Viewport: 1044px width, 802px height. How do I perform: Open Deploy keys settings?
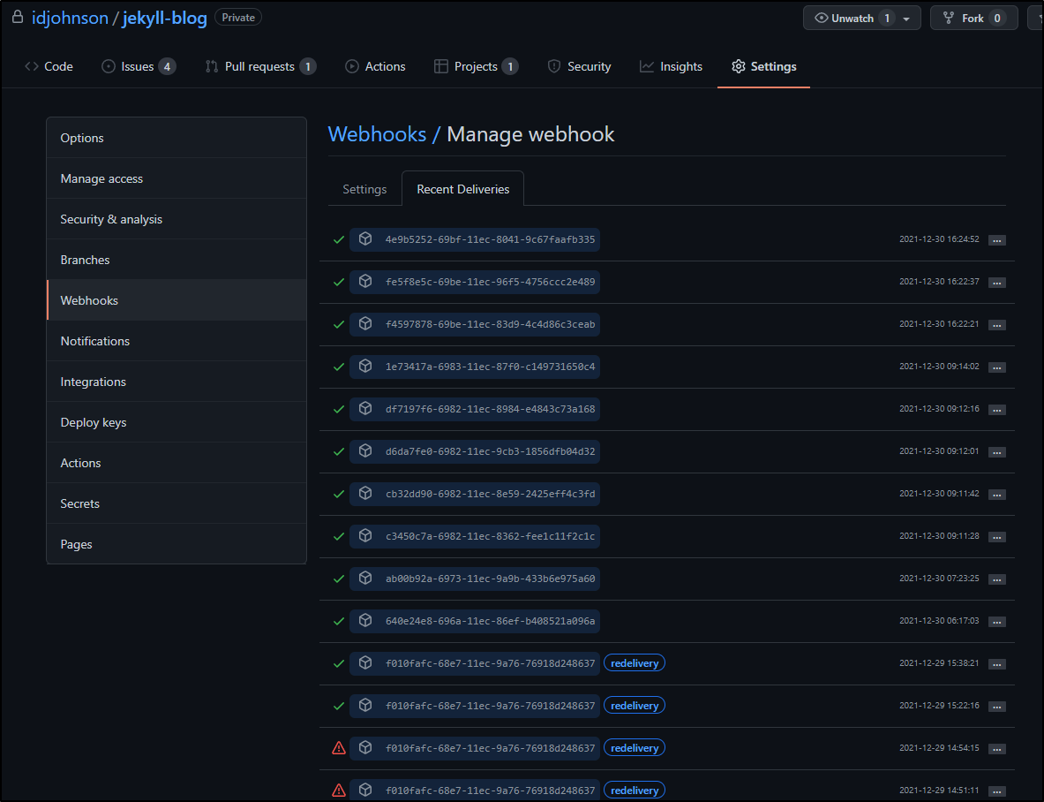pyautogui.click(x=177, y=422)
